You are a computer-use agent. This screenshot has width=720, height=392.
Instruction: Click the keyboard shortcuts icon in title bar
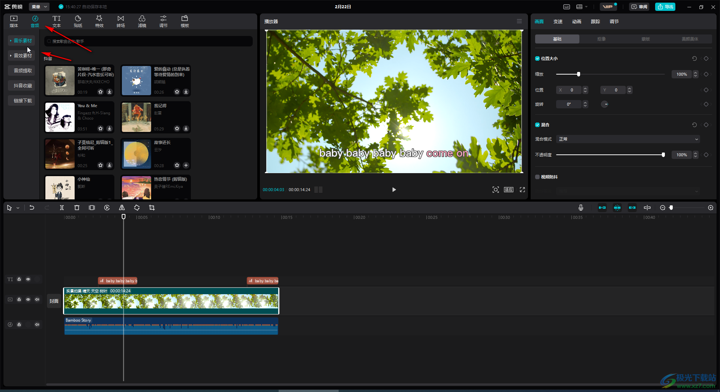coord(567,7)
